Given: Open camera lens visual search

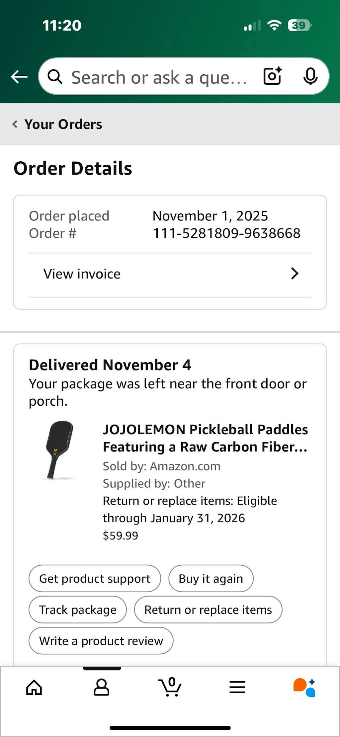Looking at the screenshot, I should tap(272, 76).
